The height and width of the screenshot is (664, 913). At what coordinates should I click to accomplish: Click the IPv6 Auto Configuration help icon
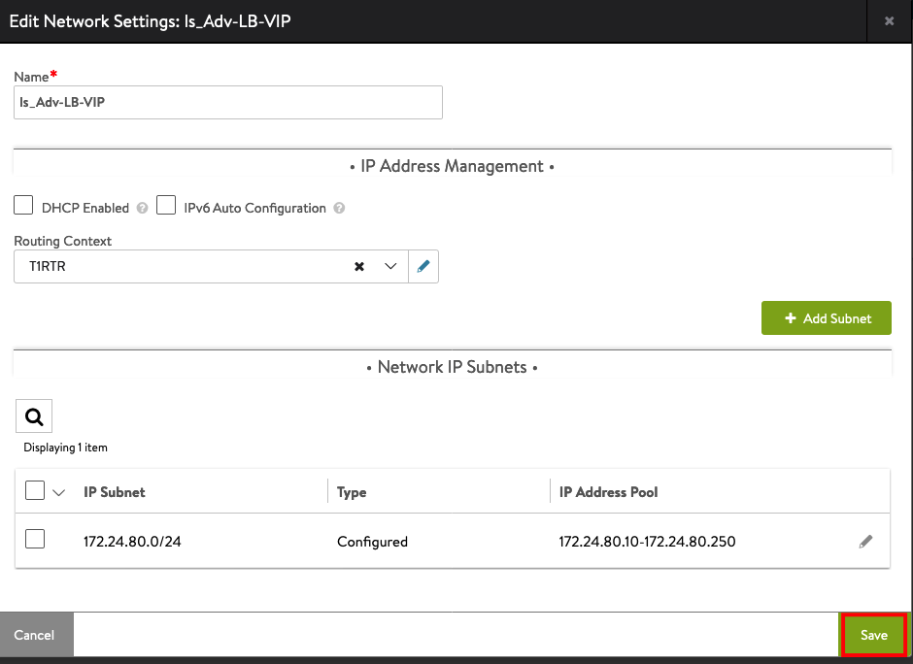click(x=340, y=208)
